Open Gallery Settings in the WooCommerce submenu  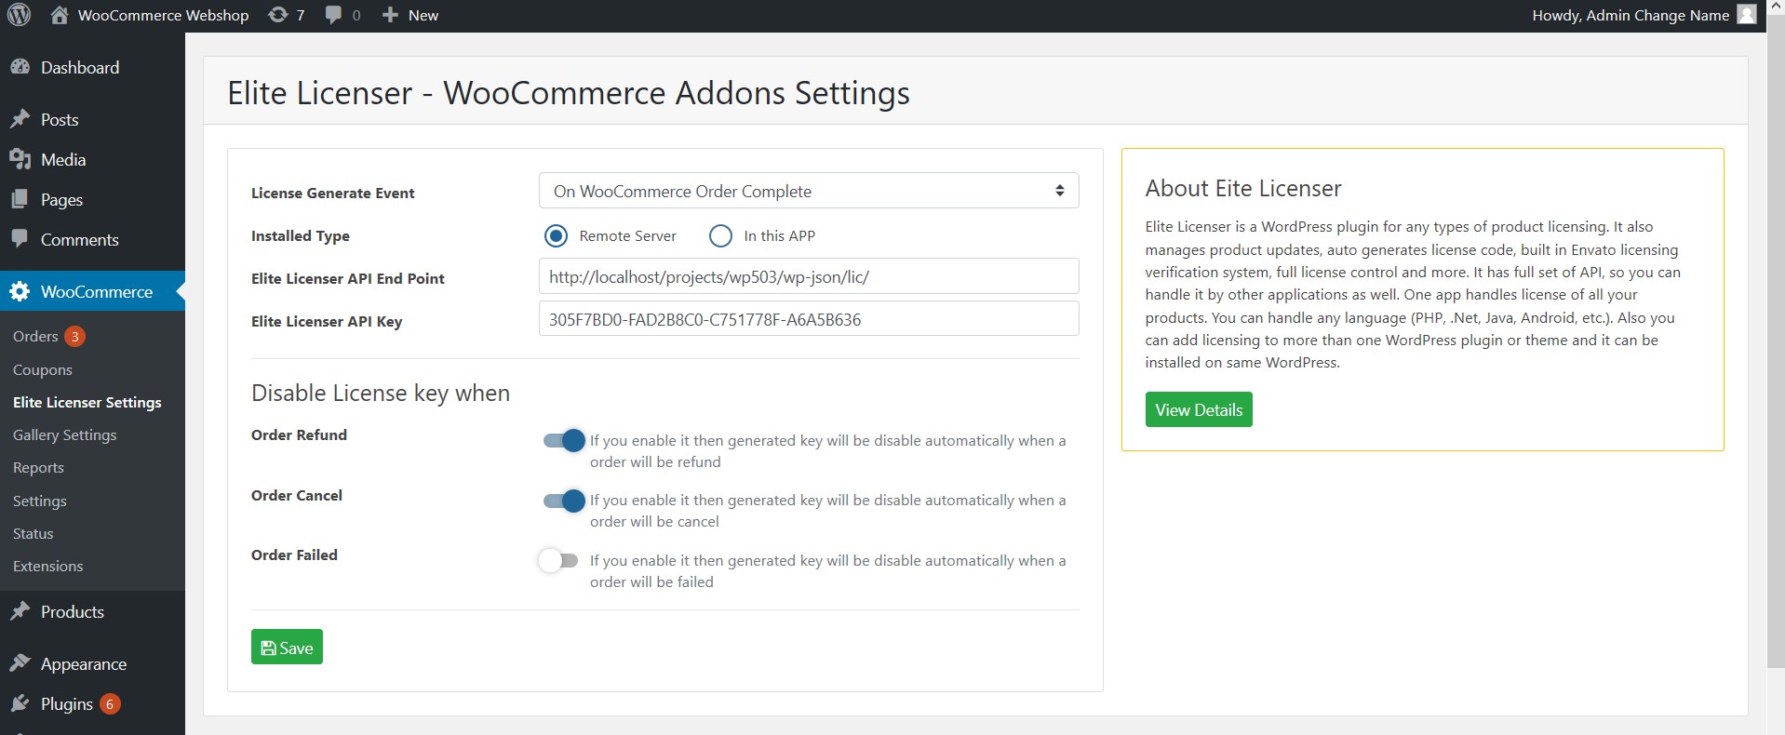tap(64, 434)
